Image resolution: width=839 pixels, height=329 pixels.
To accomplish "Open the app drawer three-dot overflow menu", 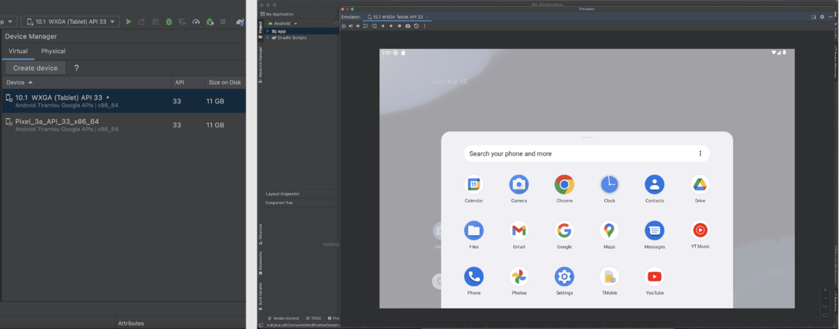I will tap(700, 154).
